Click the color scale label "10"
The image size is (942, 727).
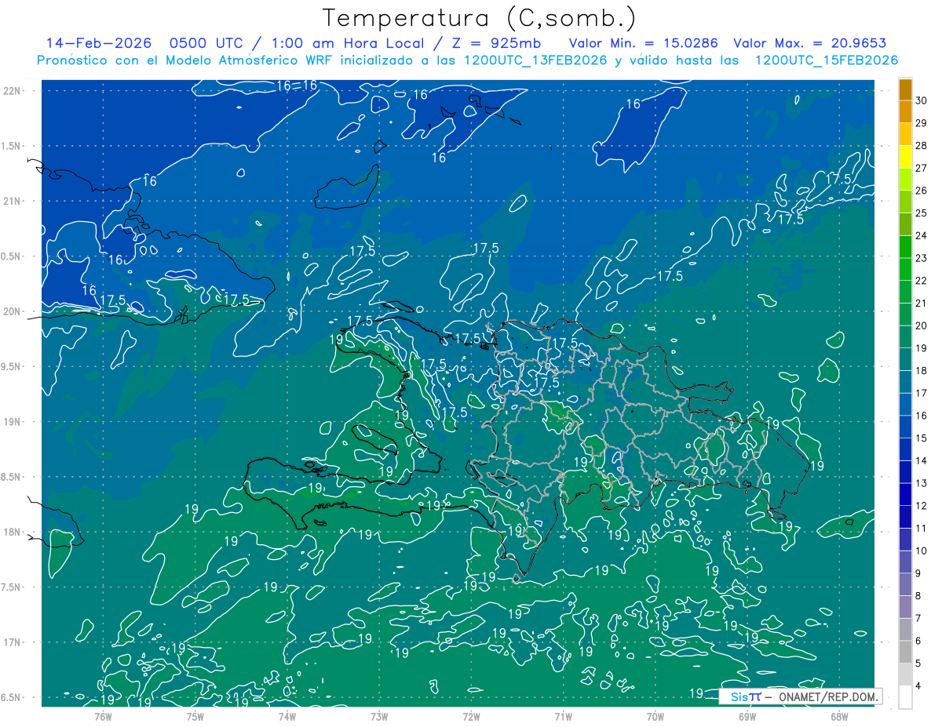pos(922,551)
